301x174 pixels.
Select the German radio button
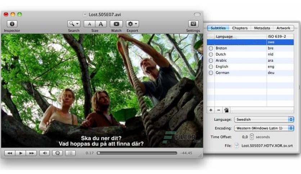pos(211,73)
